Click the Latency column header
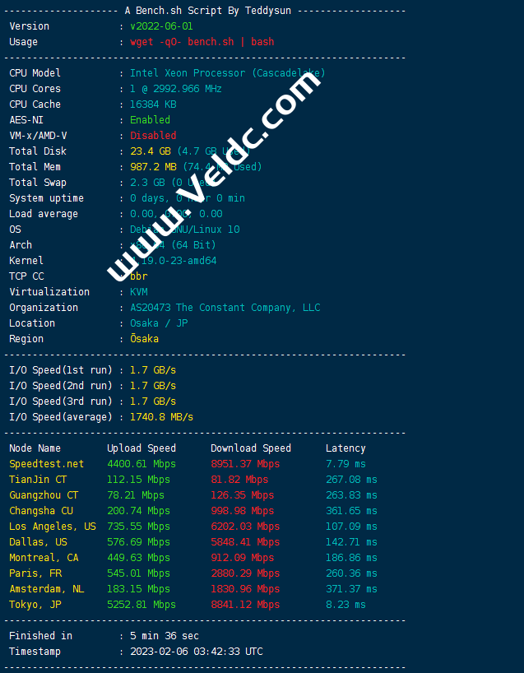This screenshot has height=673, width=524. point(345,448)
